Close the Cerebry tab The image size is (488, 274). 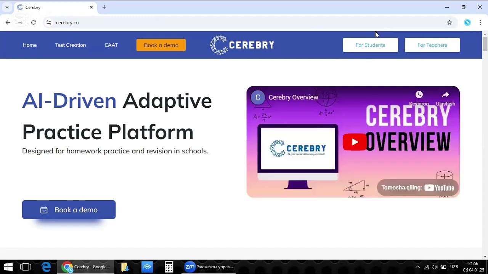coord(91,7)
